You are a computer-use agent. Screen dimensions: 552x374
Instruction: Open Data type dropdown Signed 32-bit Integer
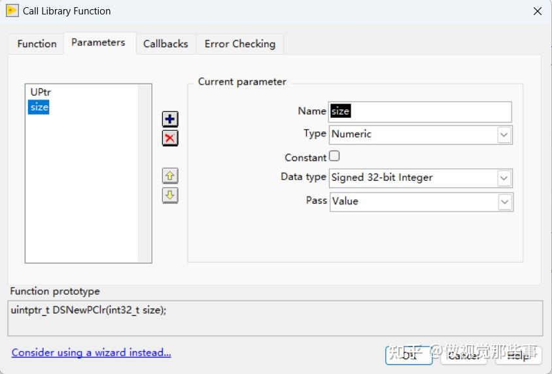click(x=421, y=178)
